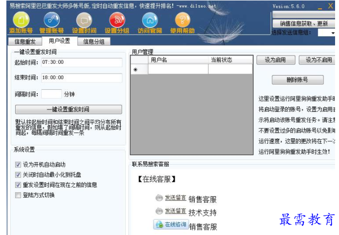Click chat icon beside 发送留言 销售客服
Viewport: 339px width, 235px height.
[x=159, y=198]
